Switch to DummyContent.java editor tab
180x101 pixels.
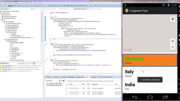(x=96, y=9)
